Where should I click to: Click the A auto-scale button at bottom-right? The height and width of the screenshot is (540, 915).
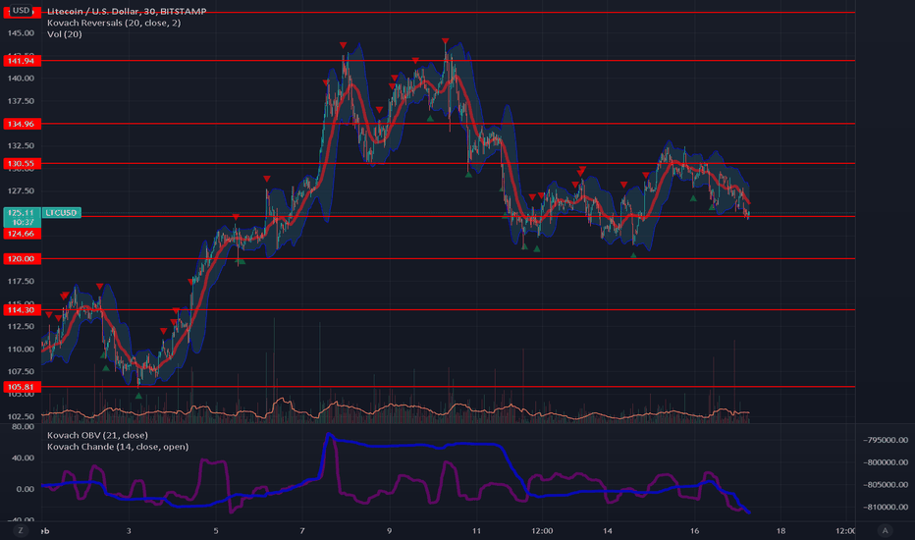tap(885, 530)
